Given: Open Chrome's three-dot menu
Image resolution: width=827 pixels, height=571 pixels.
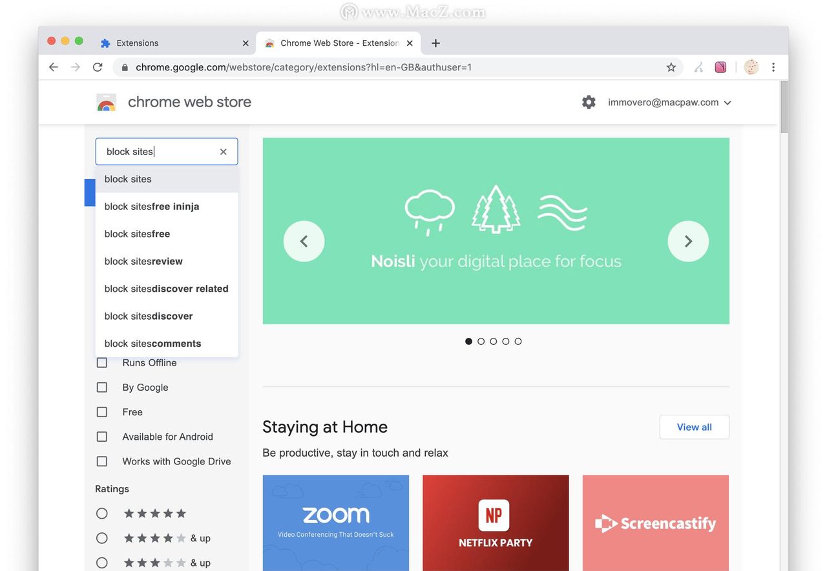Looking at the screenshot, I should 773,67.
